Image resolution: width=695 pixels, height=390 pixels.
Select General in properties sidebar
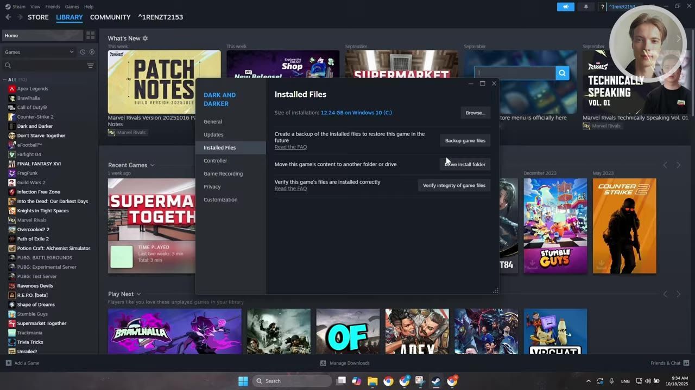coord(231,122)
